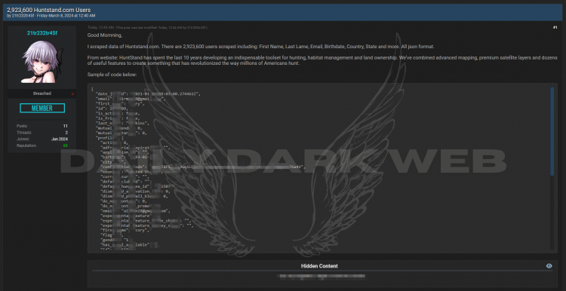Click the byline author under thread title

(x=23, y=16)
